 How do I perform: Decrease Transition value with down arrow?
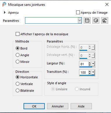[90, 73]
